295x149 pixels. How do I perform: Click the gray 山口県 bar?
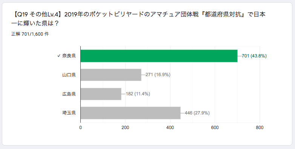[111, 75]
